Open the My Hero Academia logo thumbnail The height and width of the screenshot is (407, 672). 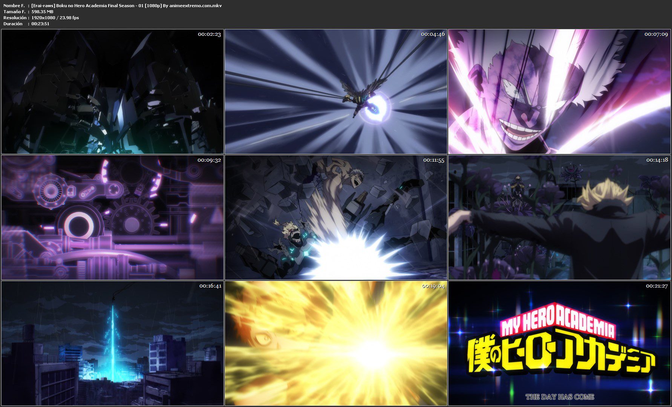click(559, 343)
